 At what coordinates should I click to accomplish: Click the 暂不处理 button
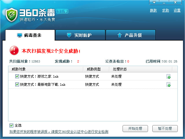[165, 129]
